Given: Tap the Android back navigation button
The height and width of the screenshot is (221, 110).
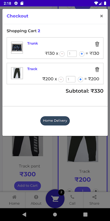Looking at the screenshot, I should click(24, 215).
